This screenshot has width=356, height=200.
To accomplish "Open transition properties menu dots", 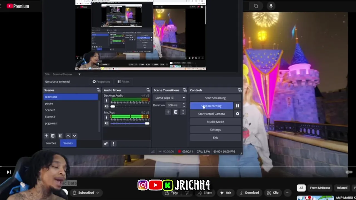I will point(183,112).
